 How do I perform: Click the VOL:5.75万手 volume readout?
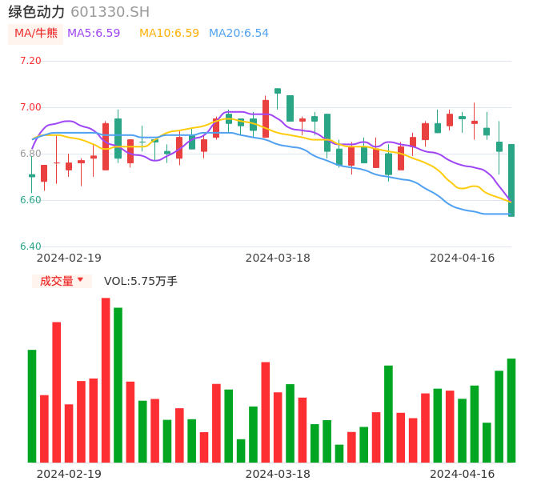141,281
